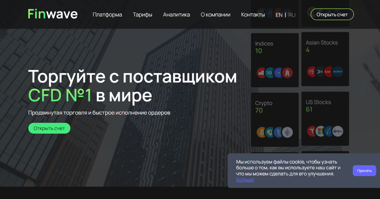The width and height of the screenshot is (380, 199).
Task: Click the outlined Открыть счет header button
Action: pos(332,15)
